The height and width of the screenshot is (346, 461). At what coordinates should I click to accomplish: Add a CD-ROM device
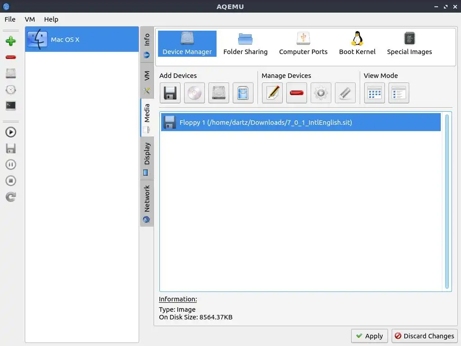[194, 93]
